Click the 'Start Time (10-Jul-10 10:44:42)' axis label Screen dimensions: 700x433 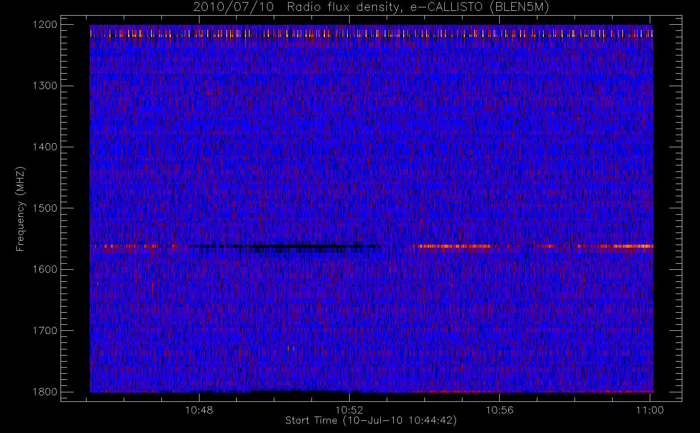pos(371,420)
